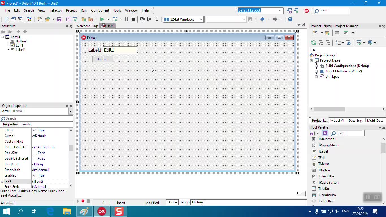Open the Component menu
386x217 pixels.
pos(100,10)
